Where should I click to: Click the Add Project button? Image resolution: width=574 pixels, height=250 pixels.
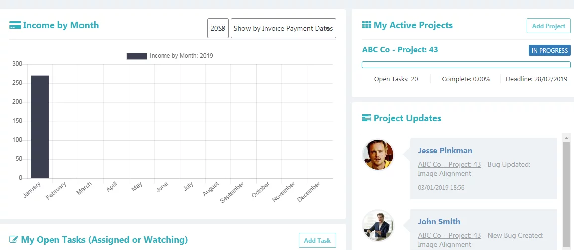(x=549, y=26)
